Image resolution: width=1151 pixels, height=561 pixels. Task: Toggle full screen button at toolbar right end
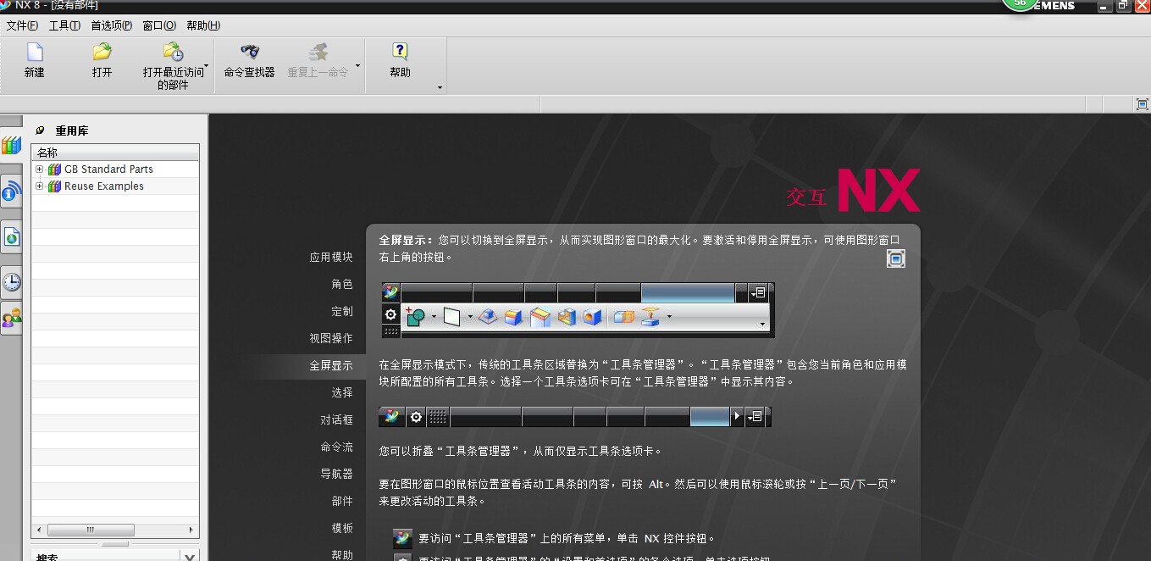point(1142,104)
